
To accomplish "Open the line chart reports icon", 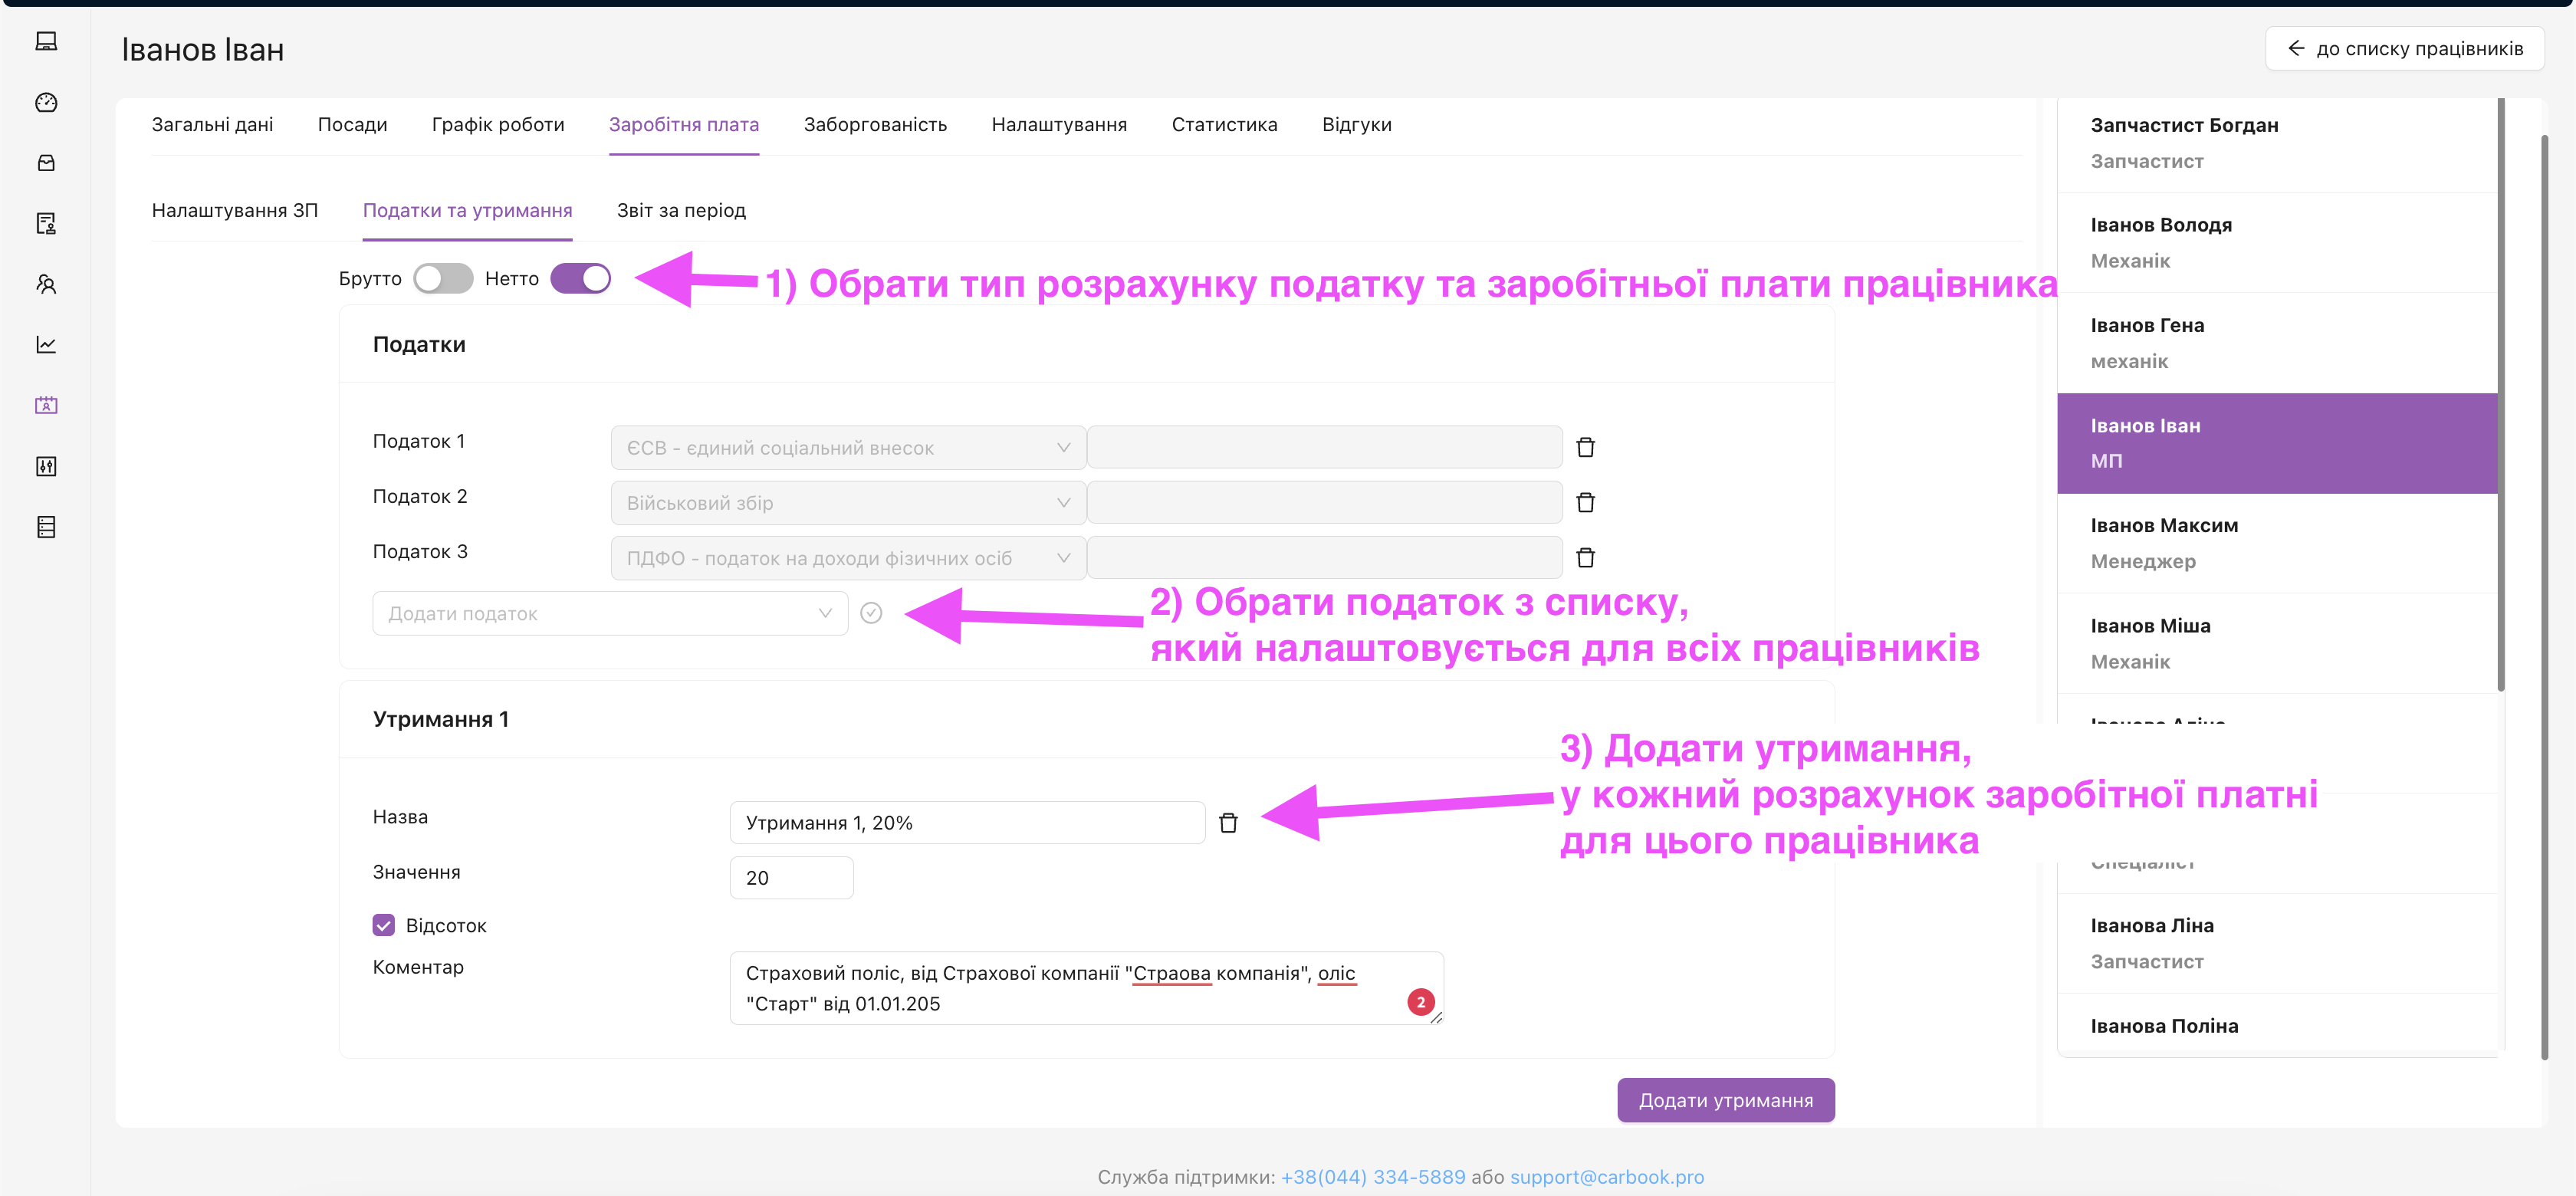I will coord(46,345).
